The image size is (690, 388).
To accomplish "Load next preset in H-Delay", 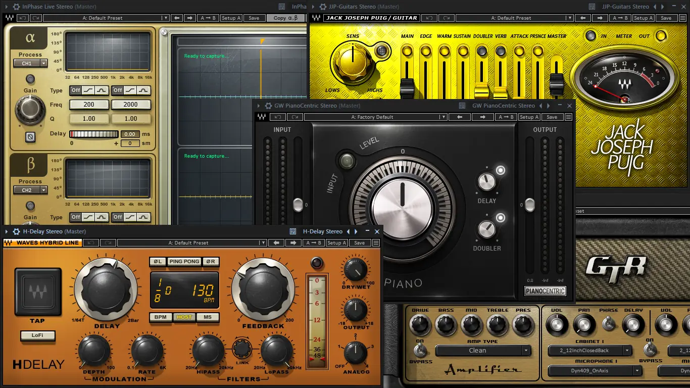I will tap(293, 243).
